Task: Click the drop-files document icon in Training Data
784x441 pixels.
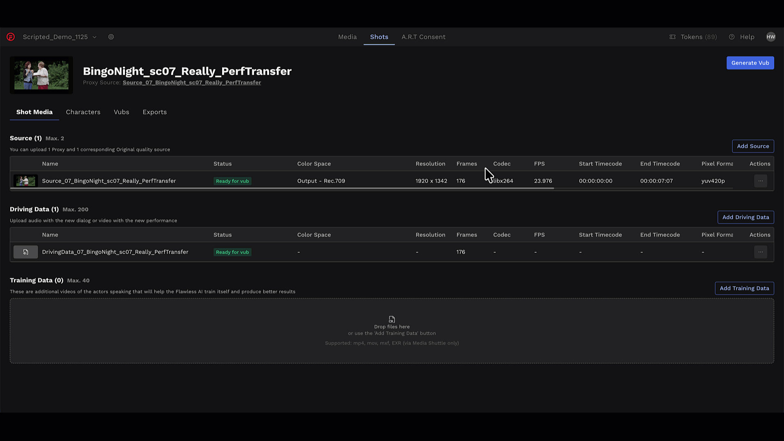Action: coord(392,319)
